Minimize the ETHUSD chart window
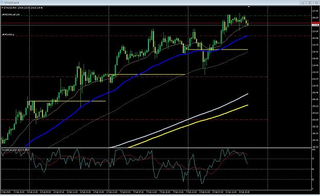Image resolution: width=320 pixels, height=196 pixels. pos(303,3)
